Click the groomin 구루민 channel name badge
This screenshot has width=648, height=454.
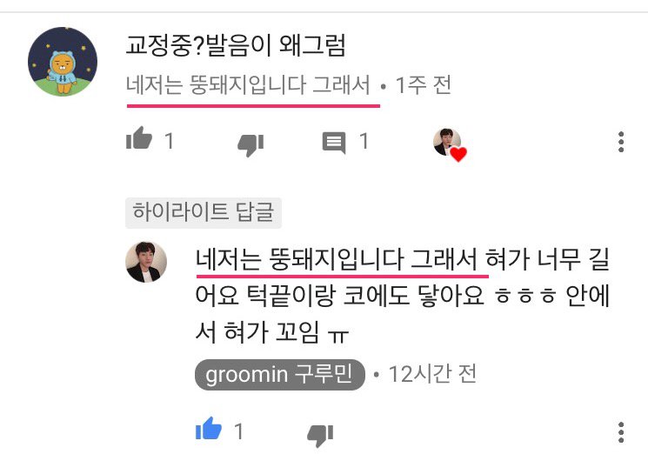click(280, 375)
